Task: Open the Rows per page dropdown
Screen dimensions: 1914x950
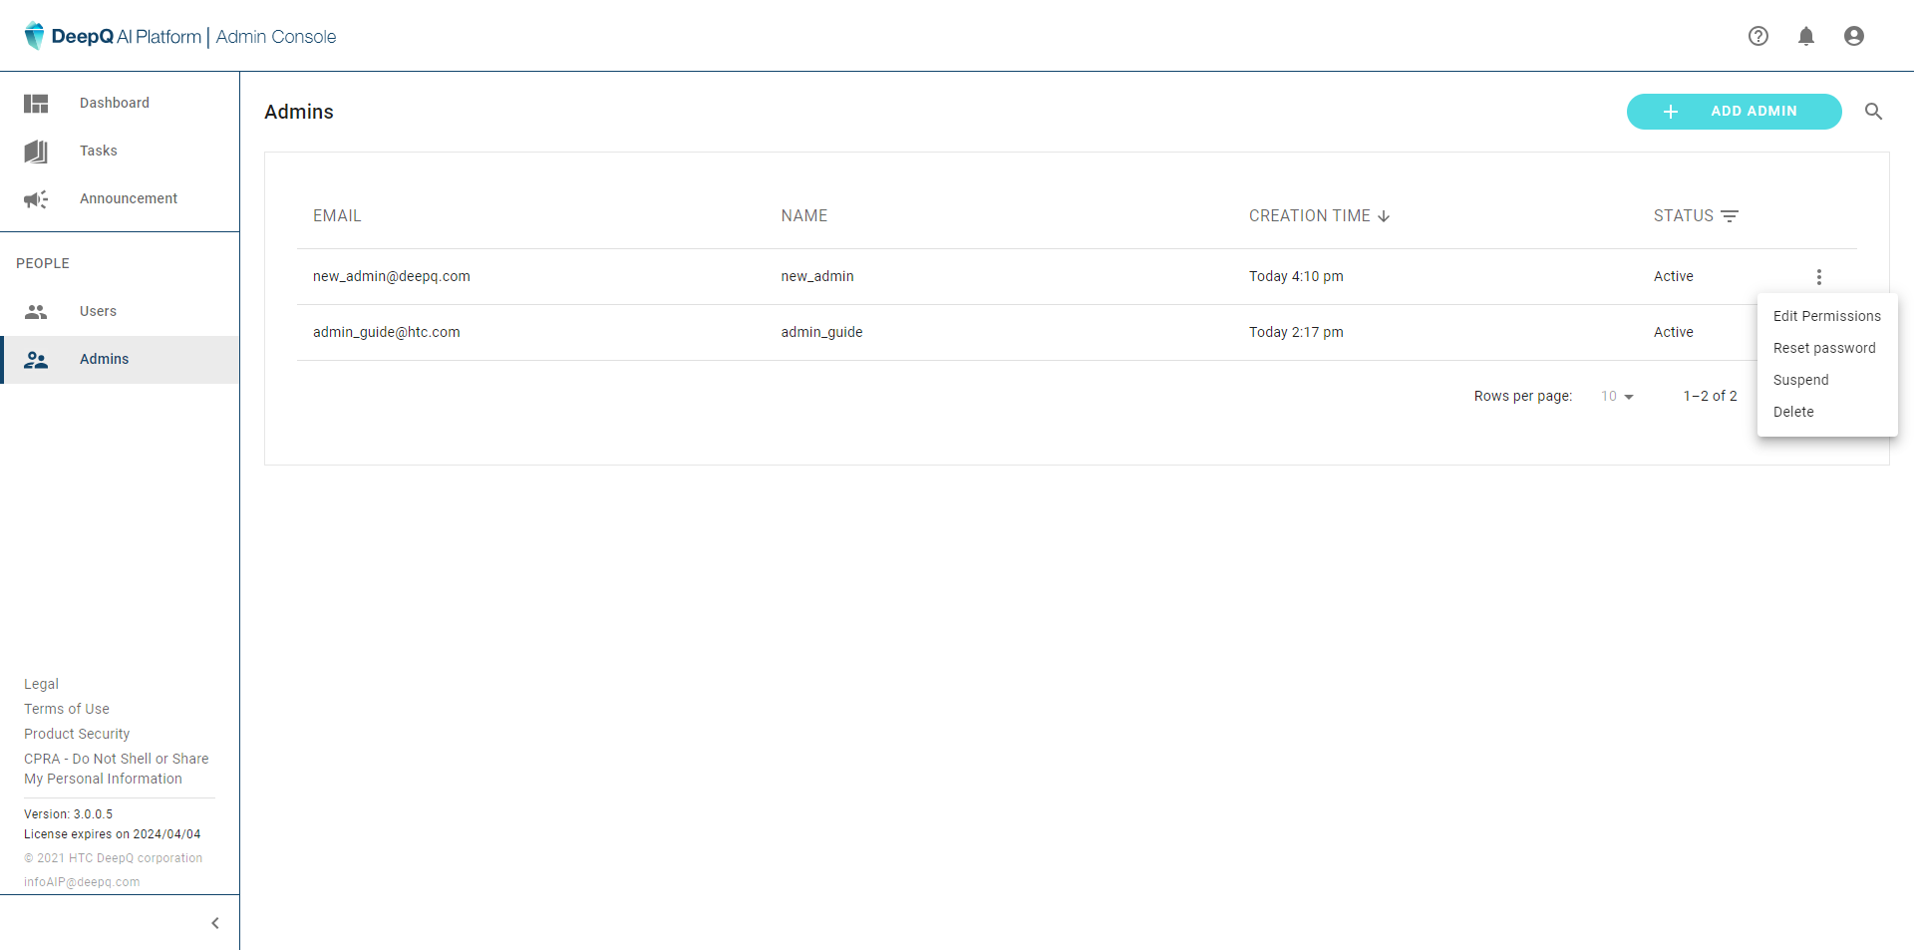Action: pos(1617,397)
